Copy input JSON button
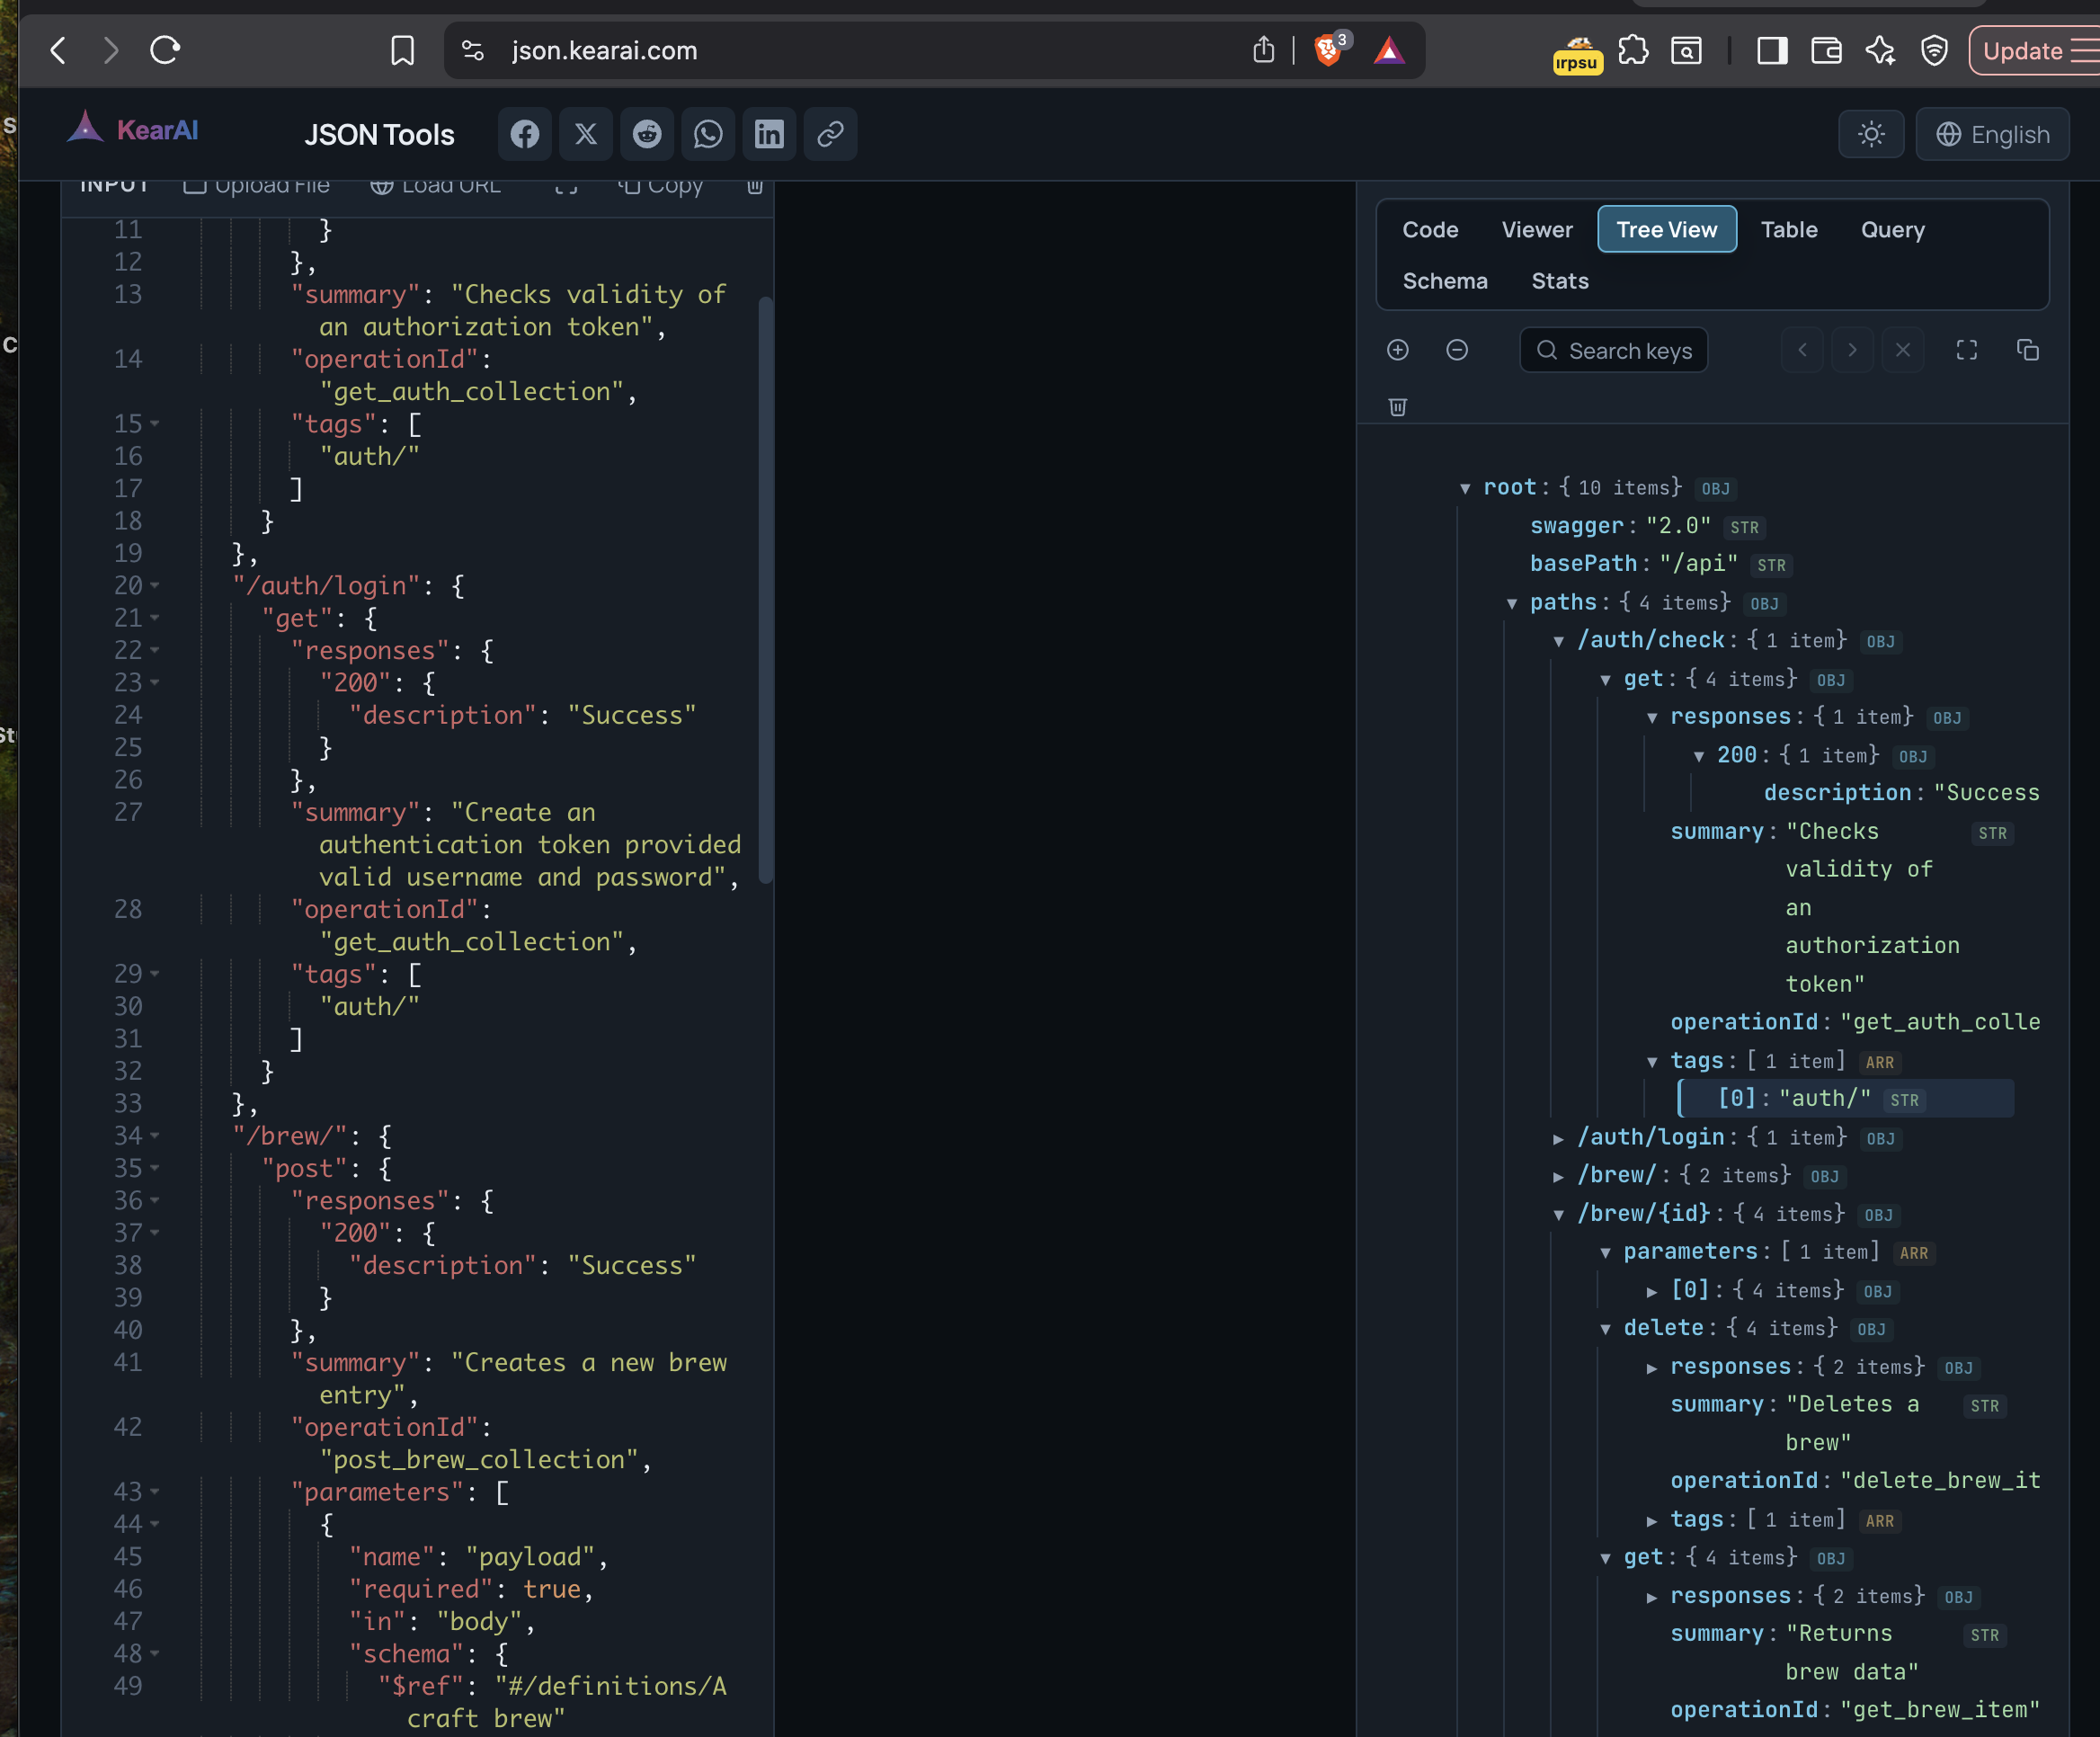The image size is (2100, 1737). pos(661,186)
